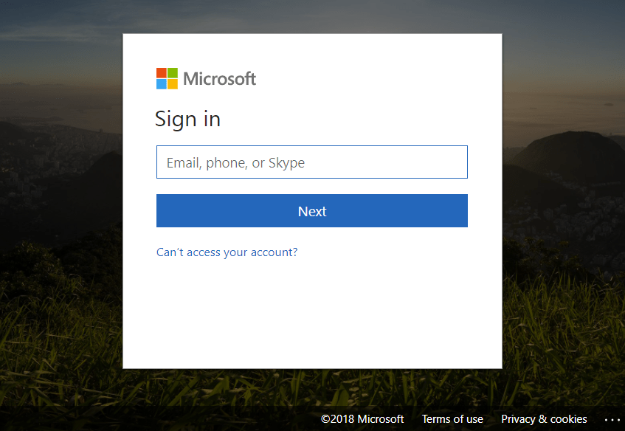Open the Terms of use page
The height and width of the screenshot is (431, 625).
click(x=452, y=418)
